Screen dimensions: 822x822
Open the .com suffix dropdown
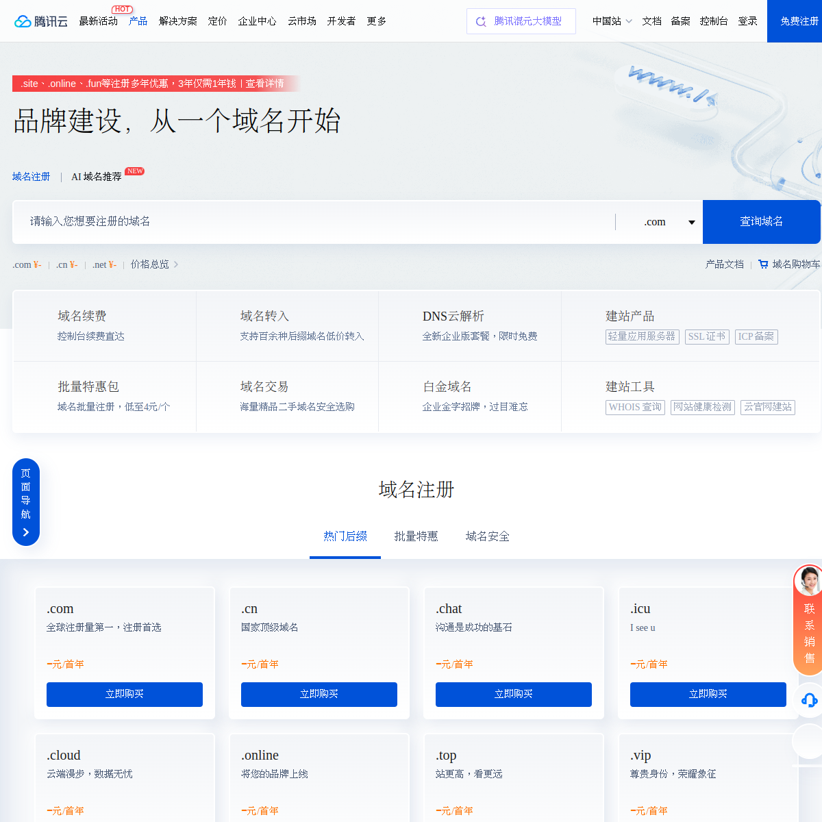[669, 222]
